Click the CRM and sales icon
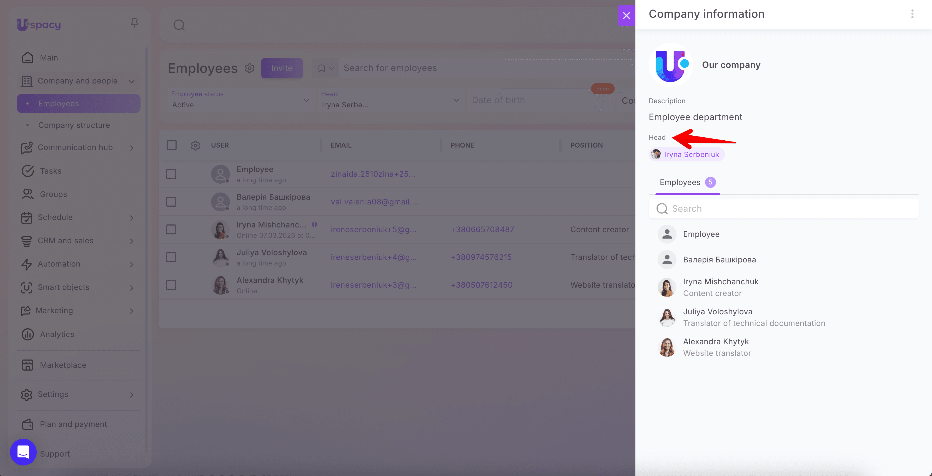932x476 pixels. coord(26,241)
